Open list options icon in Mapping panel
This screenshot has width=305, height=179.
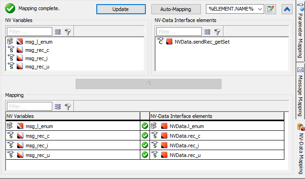coord(58,106)
